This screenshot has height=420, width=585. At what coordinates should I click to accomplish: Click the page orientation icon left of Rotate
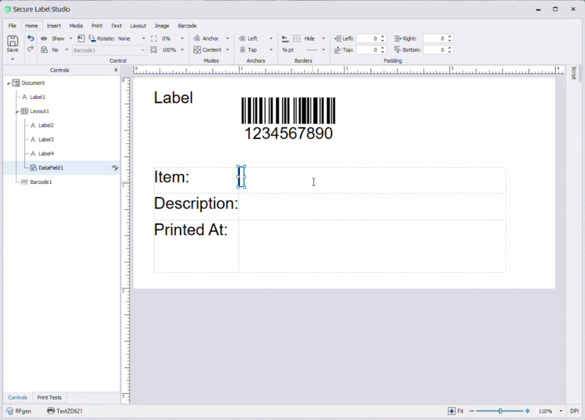click(x=81, y=38)
